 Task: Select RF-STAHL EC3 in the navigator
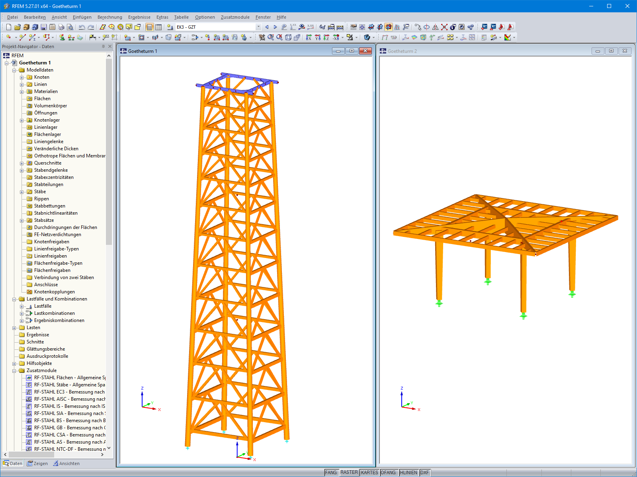coord(68,392)
